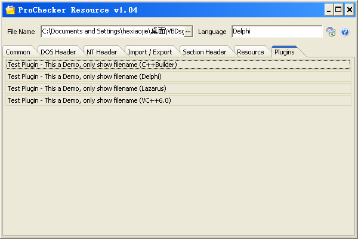Select the Import / Export tab
Screen dimensions: 358x239
tap(150, 52)
